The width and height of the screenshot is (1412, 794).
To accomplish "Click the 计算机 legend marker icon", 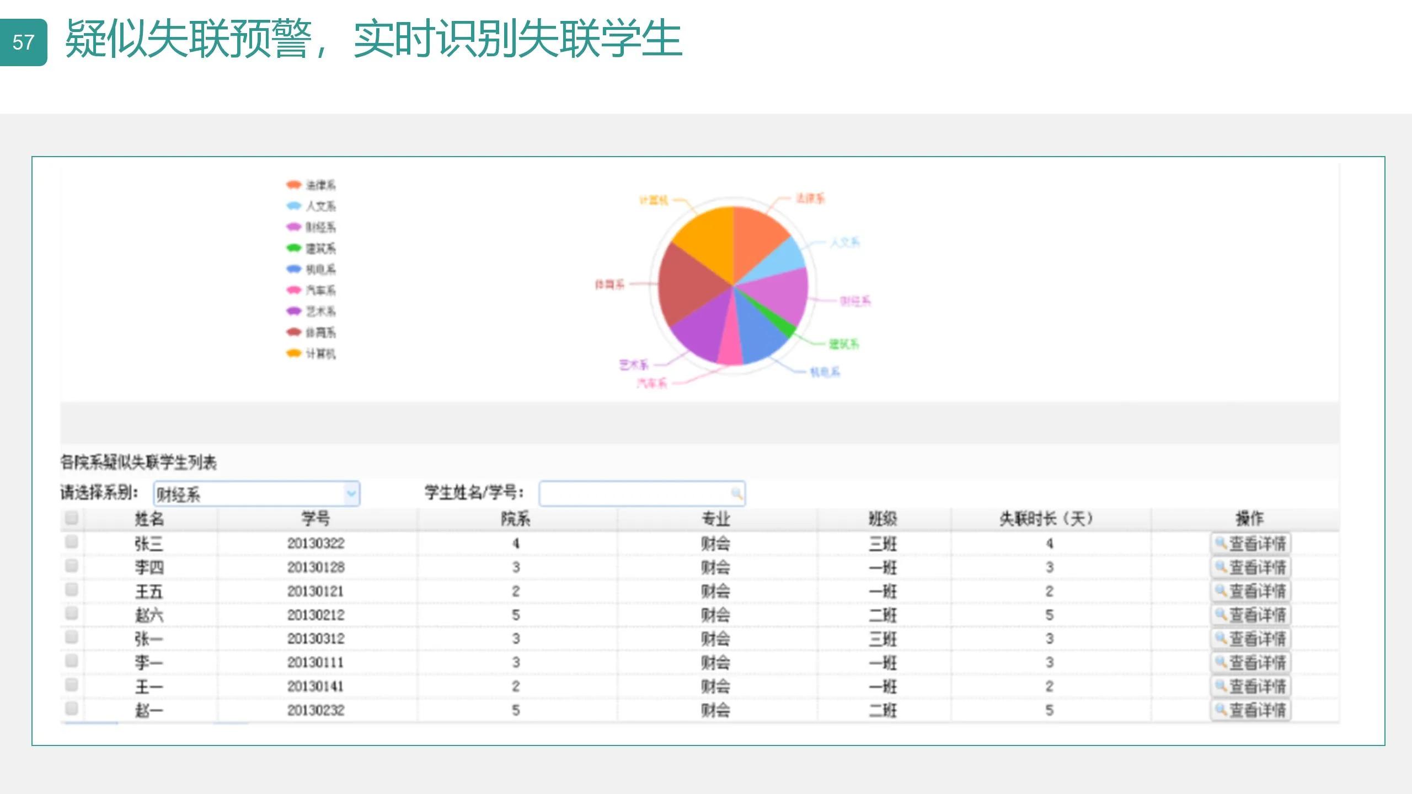I will pyautogui.click(x=292, y=353).
